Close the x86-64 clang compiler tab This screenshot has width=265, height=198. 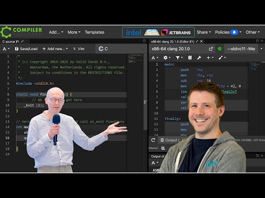click(202, 41)
